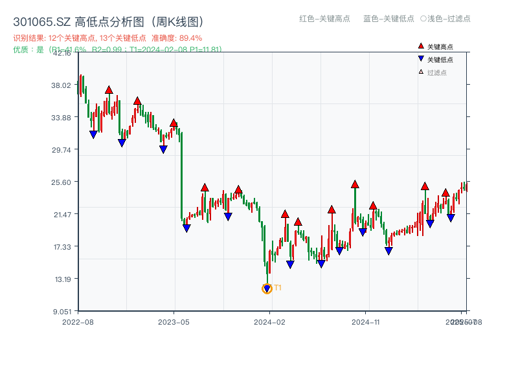Click red high-point marker above the 2023-05 tick
Viewport: 518px width, 388px height.
coord(174,123)
